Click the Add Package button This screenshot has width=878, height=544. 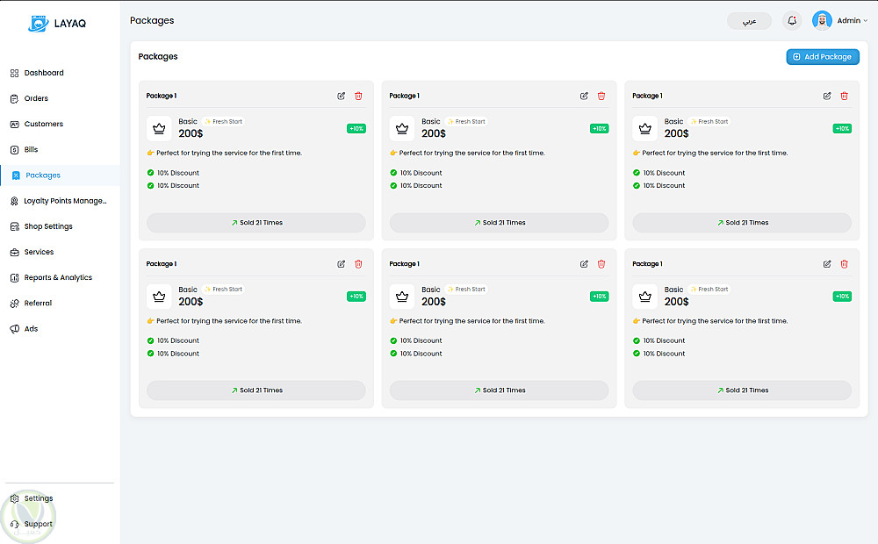[823, 56]
